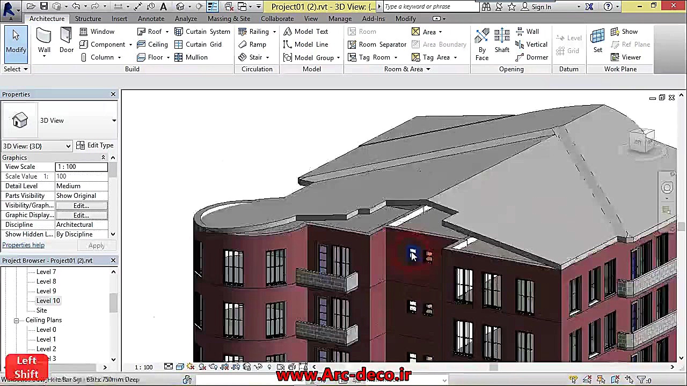Image resolution: width=687 pixels, height=386 pixels.
Task: Activate the Shaft opening tool
Action: tap(502, 41)
